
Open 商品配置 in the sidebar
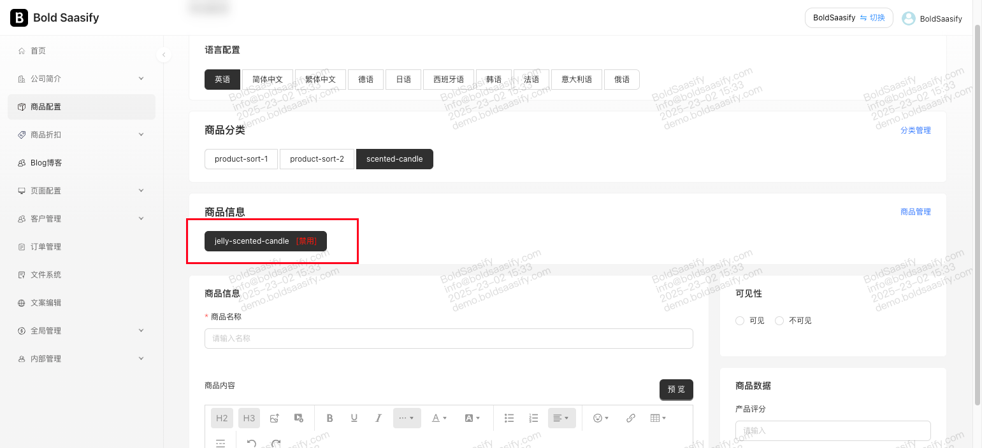(82, 107)
